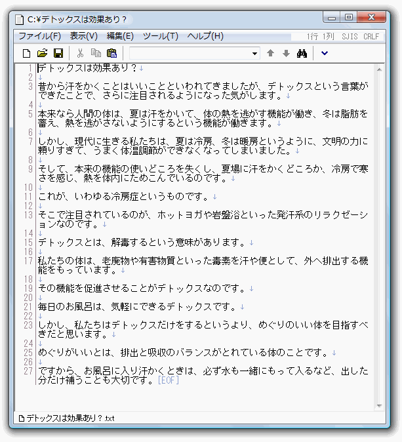Click inside the search text field
402x442 pixels.
(x=190, y=54)
